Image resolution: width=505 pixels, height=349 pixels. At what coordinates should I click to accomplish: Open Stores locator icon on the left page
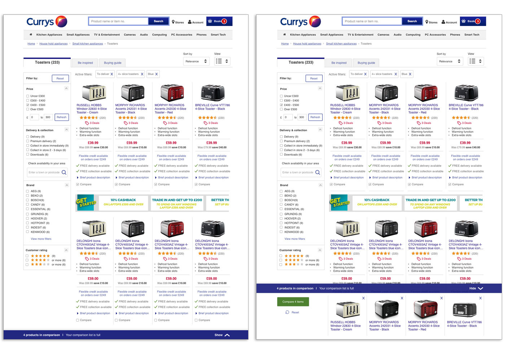point(173,22)
